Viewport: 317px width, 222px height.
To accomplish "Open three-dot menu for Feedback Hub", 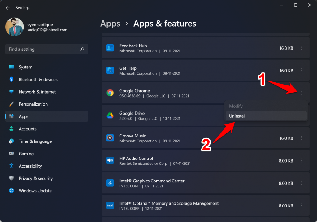I will [x=302, y=48].
